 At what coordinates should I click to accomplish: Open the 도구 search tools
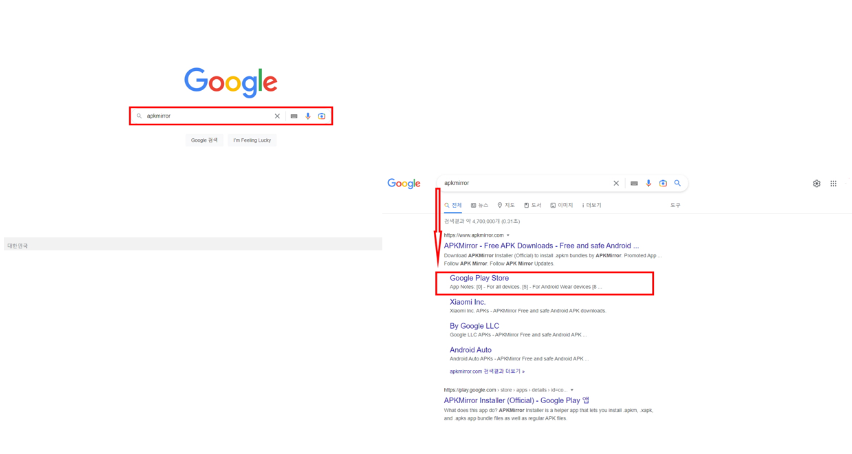675,205
